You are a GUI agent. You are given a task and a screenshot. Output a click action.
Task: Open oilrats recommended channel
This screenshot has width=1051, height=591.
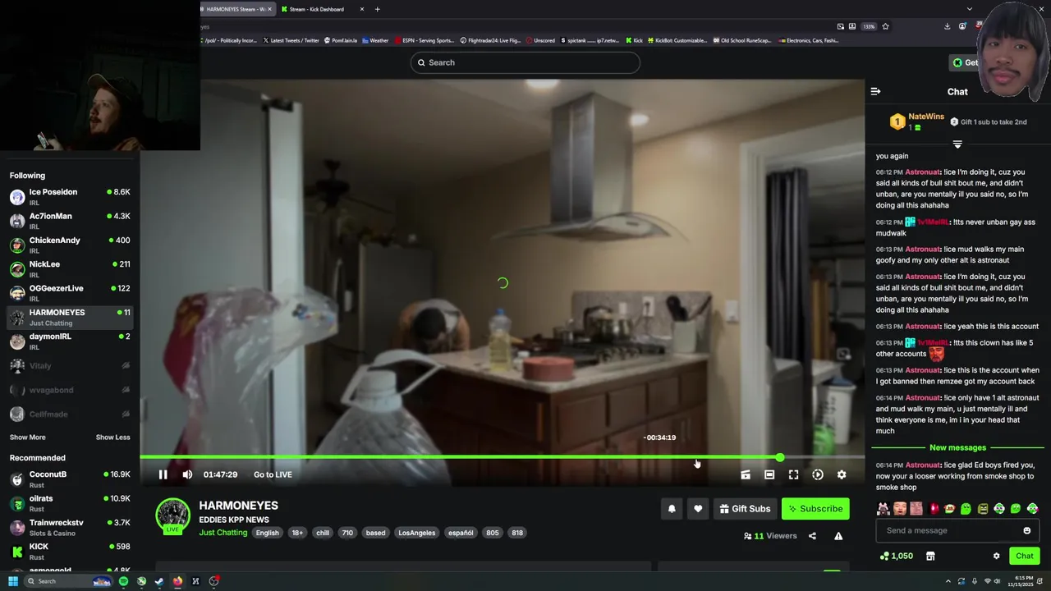(x=70, y=503)
